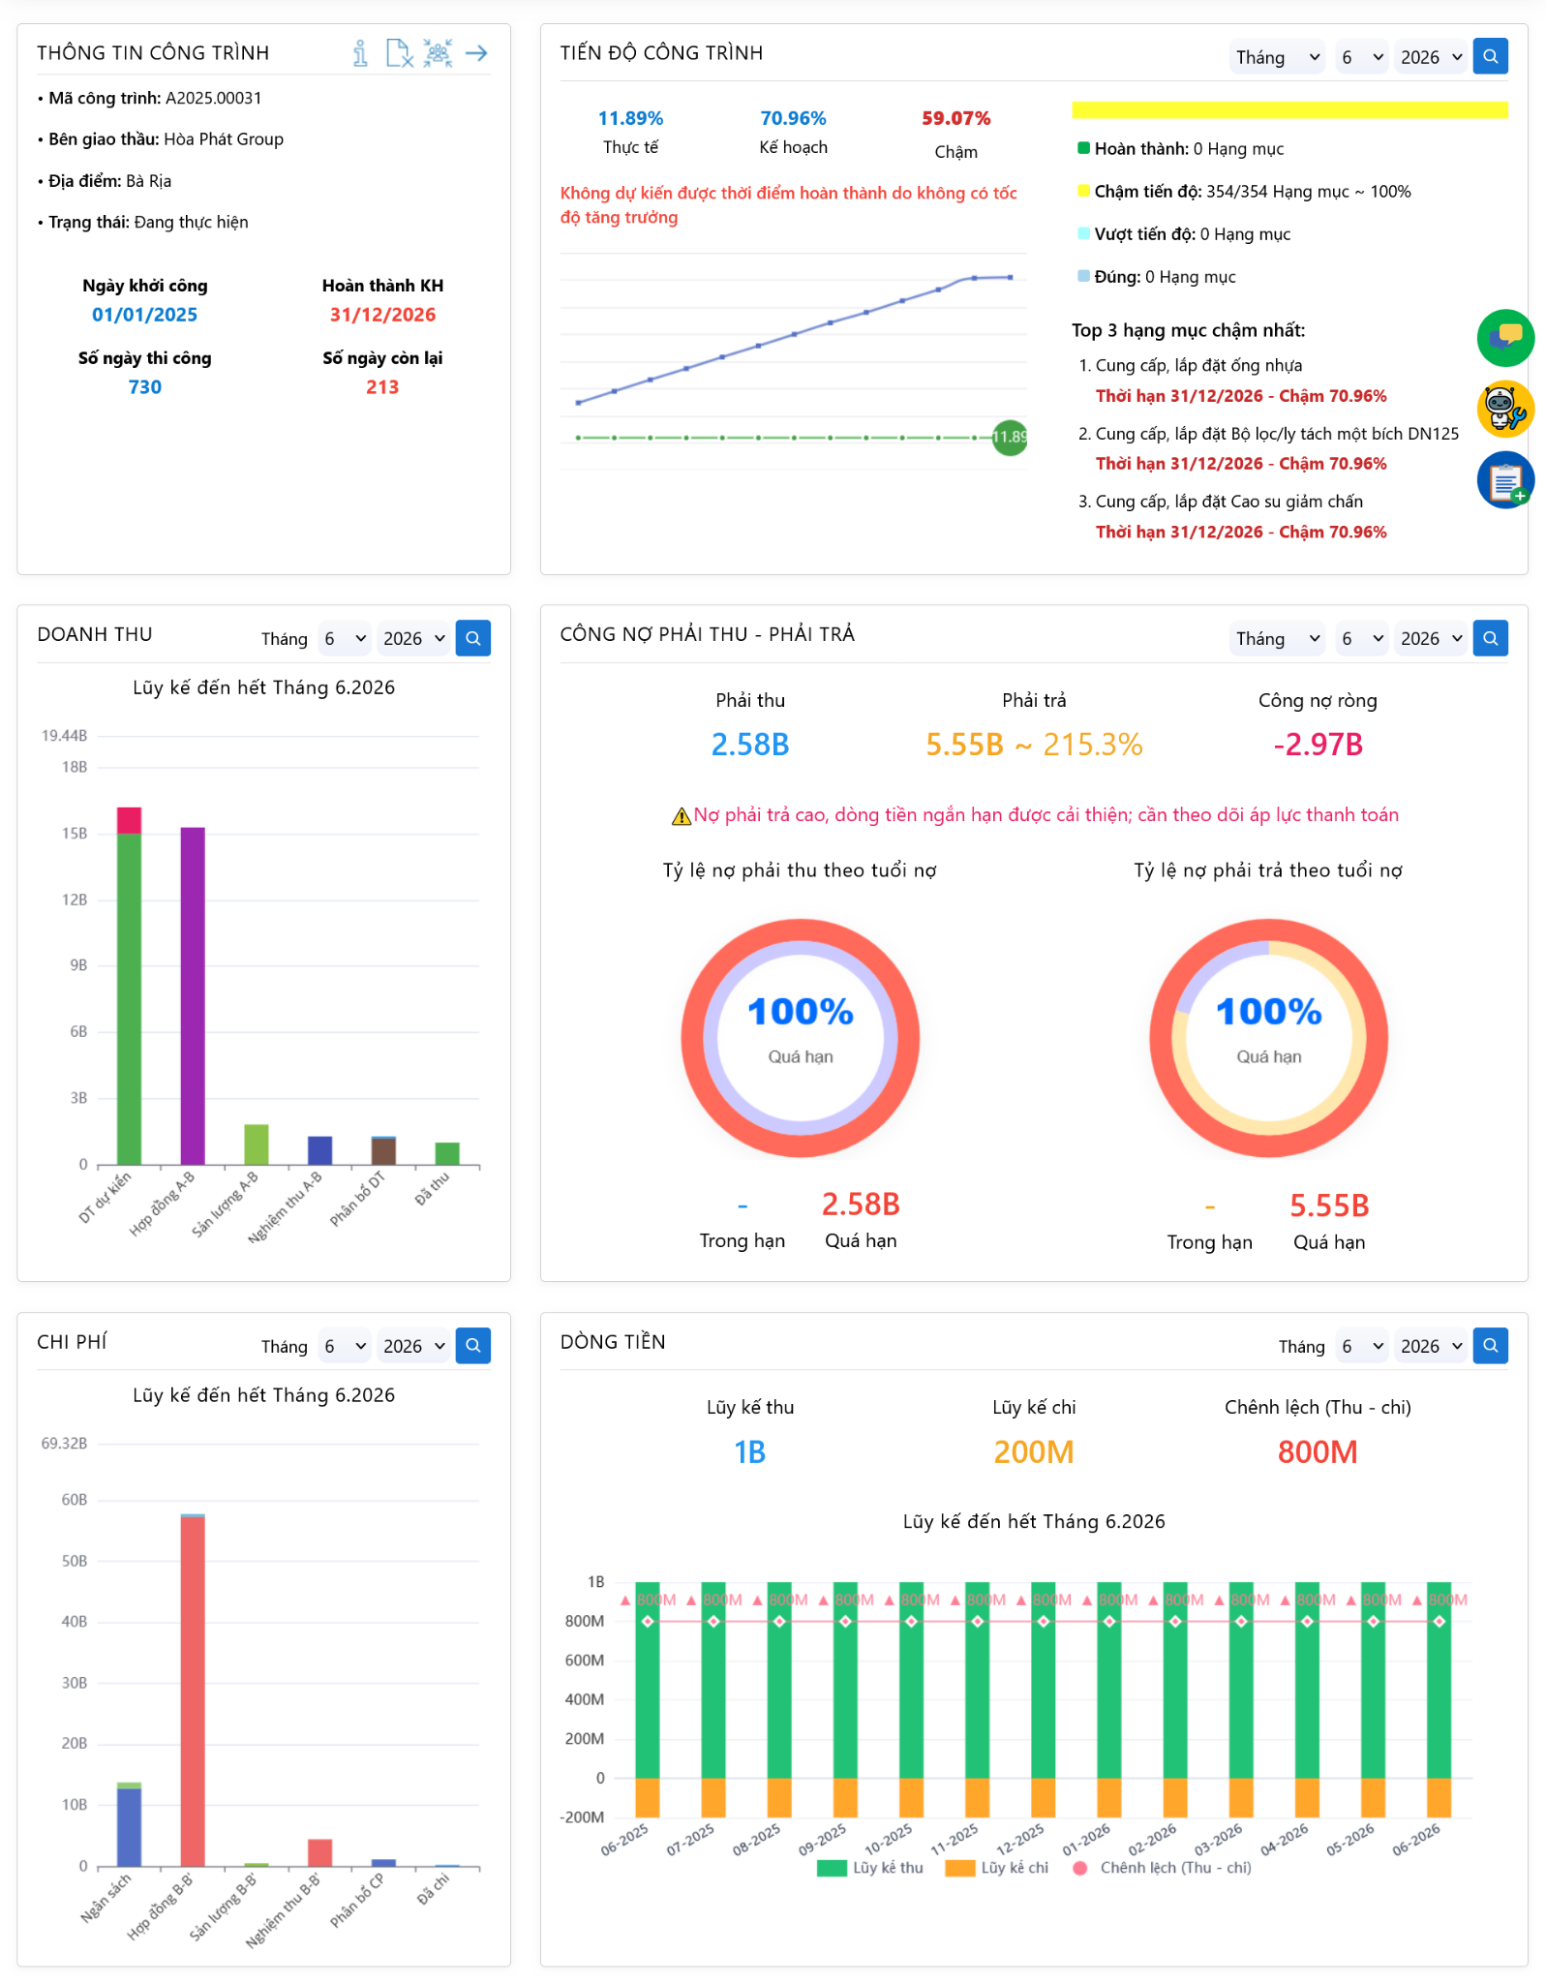Open month dropdown in Doanh thu panel
1546x1983 pixels.
(345, 639)
